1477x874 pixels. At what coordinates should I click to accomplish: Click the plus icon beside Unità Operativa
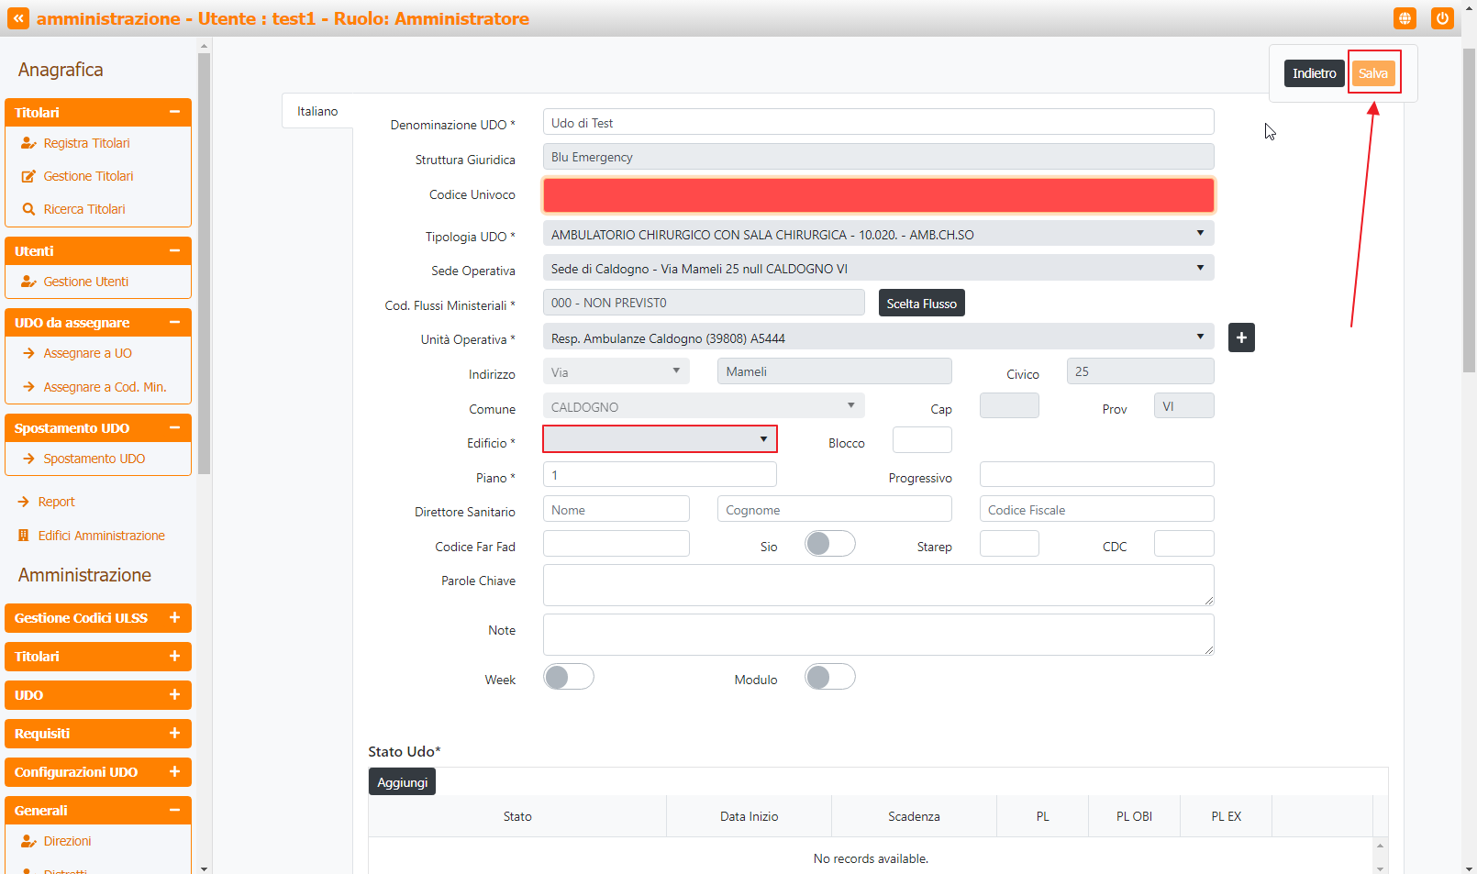pyautogui.click(x=1241, y=337)
